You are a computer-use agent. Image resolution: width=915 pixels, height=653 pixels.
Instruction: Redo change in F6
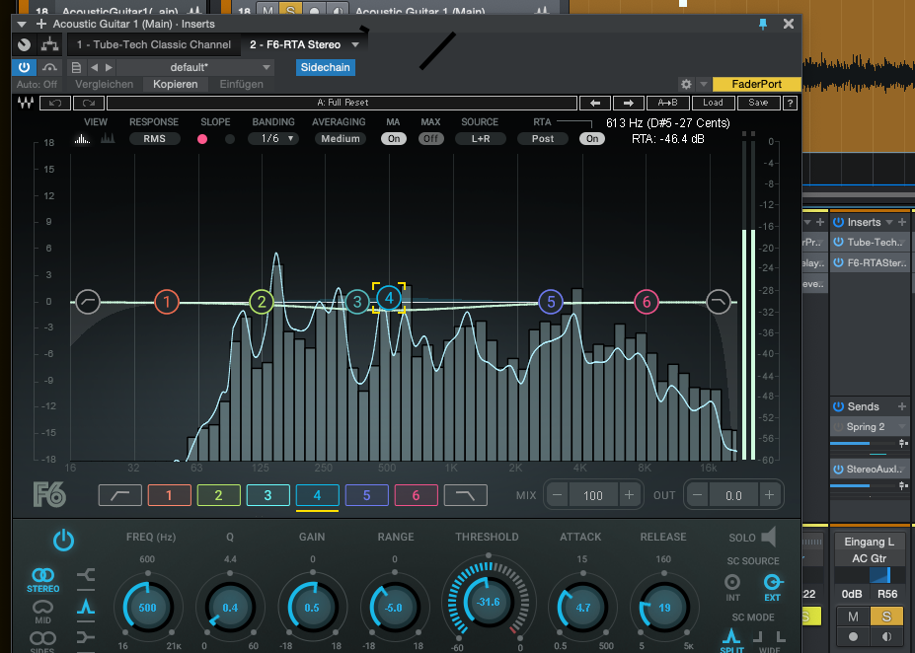pyautogui.click(x=89, y=103)
